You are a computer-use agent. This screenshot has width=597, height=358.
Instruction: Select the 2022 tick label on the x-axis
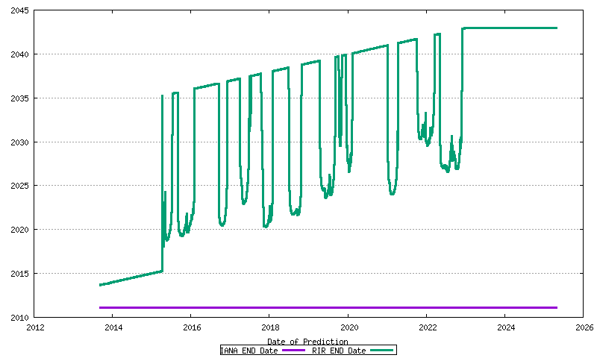pos(428,327)
